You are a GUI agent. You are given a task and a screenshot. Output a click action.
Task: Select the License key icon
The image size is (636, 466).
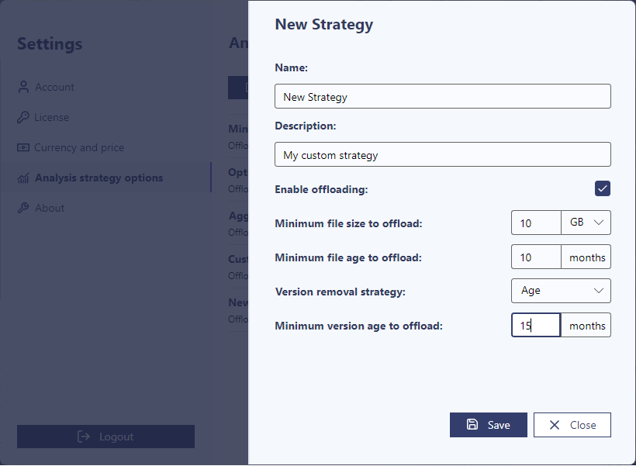tap(23, 117)
